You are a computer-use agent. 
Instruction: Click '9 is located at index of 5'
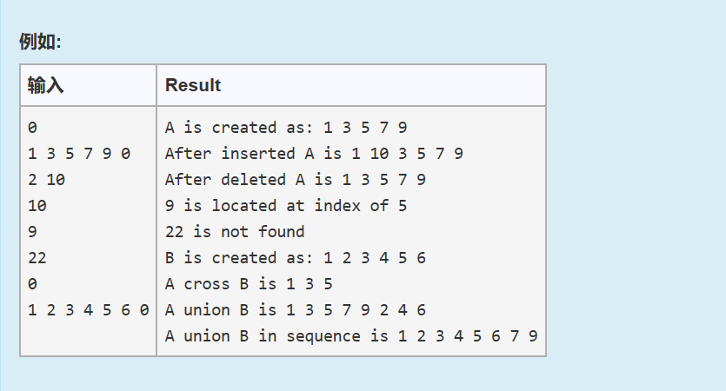coord(286,206)
